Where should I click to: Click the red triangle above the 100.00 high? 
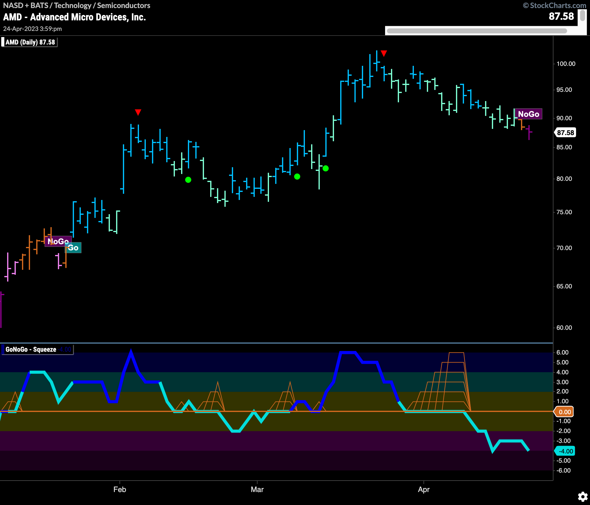pyautogui.click(x=384, y=53)
